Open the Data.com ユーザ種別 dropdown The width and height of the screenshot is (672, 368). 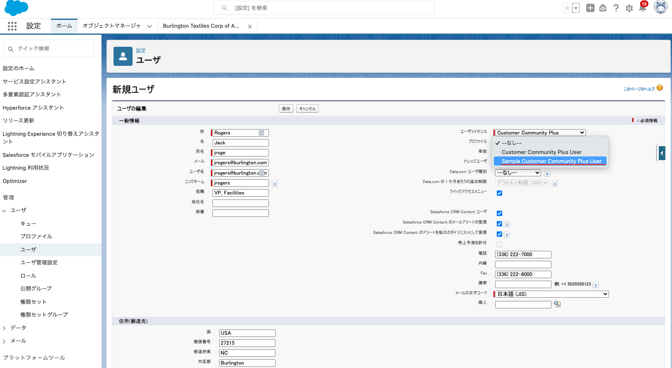pos(518,173)
